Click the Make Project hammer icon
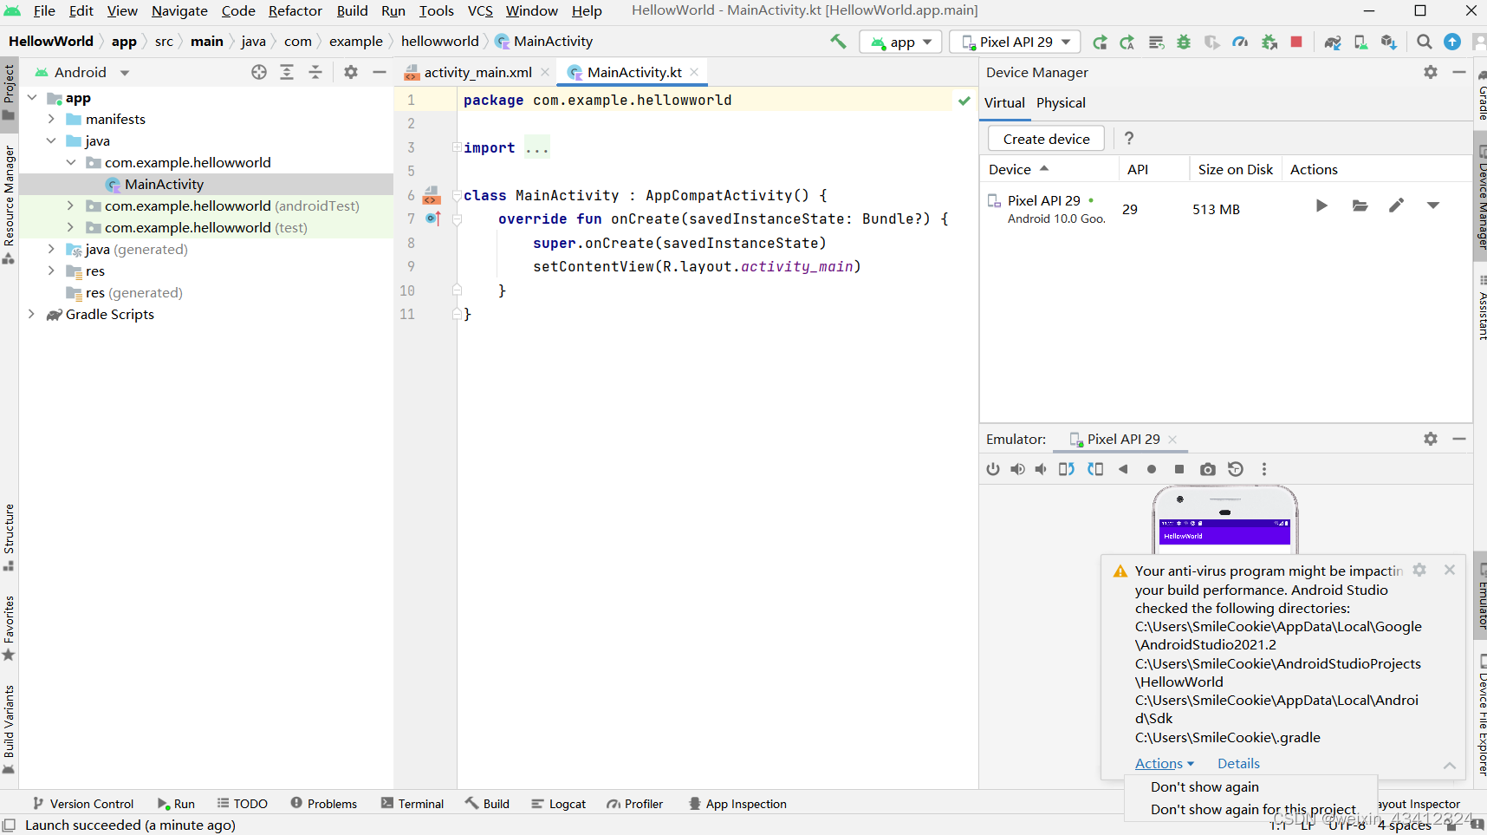This screenshot has width=1487, height=835. click(838, 41)
